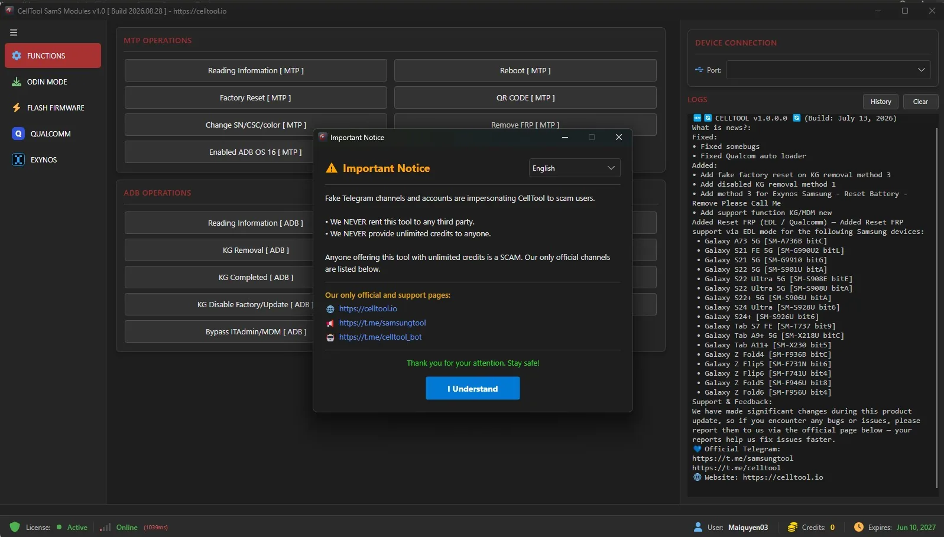Run Bypass ITAdmin/MDM [ ADB ]
The height and width of the screenshot is (537, 944).
click(219, 331)
